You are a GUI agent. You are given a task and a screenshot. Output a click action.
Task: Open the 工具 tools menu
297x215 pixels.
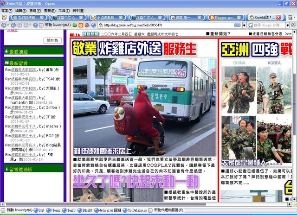[64, 11]
